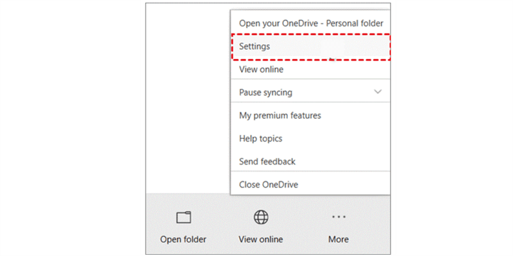Choose Send feedback from the menu
Viewport: 513px width, 256px height.
tap(267, 162)
